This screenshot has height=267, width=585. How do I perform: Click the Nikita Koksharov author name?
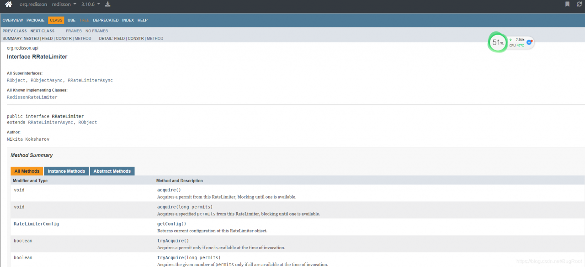coord(28,139)
